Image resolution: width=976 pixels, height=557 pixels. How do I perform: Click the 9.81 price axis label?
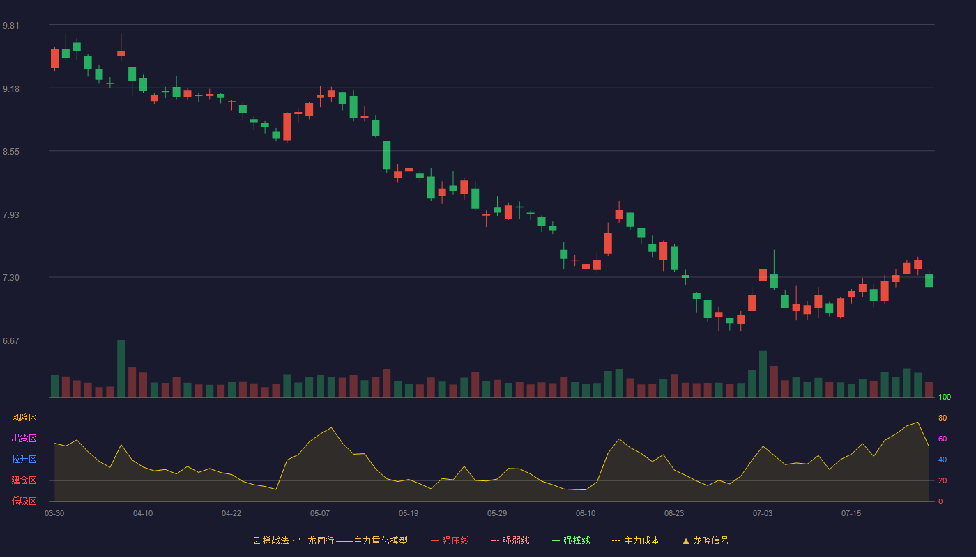(11, 26)
